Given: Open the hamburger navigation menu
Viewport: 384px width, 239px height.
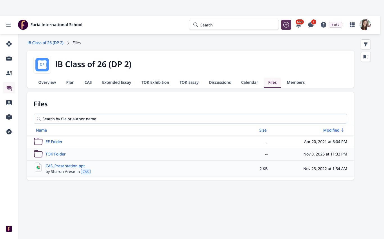Looking at the screenshot, I should pos(8,25).
